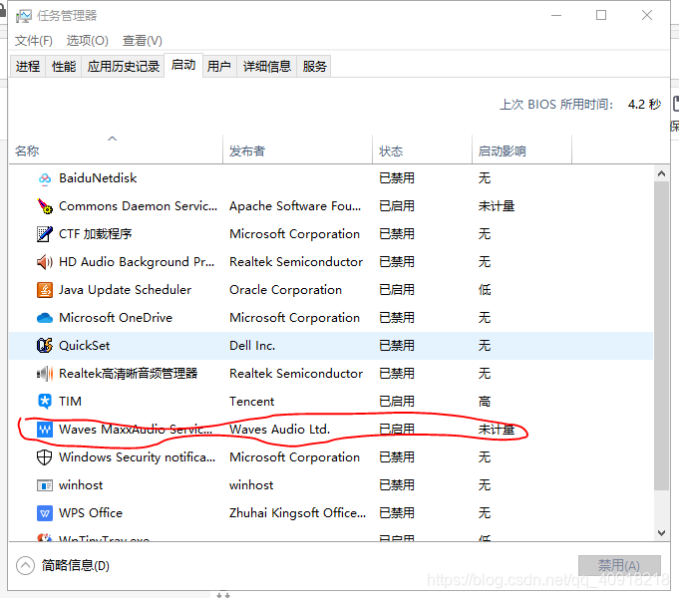Click Microsoft Corporation publisher for CTF 加载程序
The image size is (679, 598).
[294, 234]
